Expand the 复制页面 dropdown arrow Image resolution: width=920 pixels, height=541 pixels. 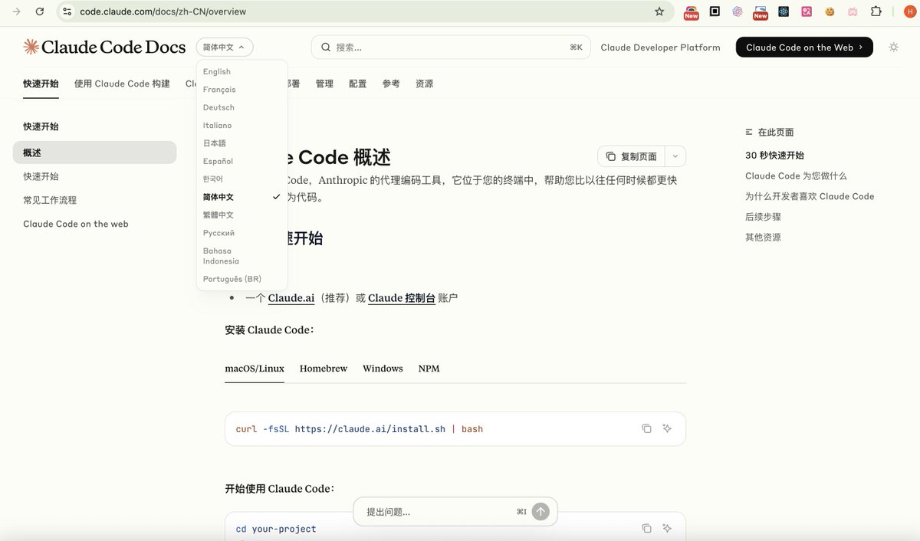point(675,156)
